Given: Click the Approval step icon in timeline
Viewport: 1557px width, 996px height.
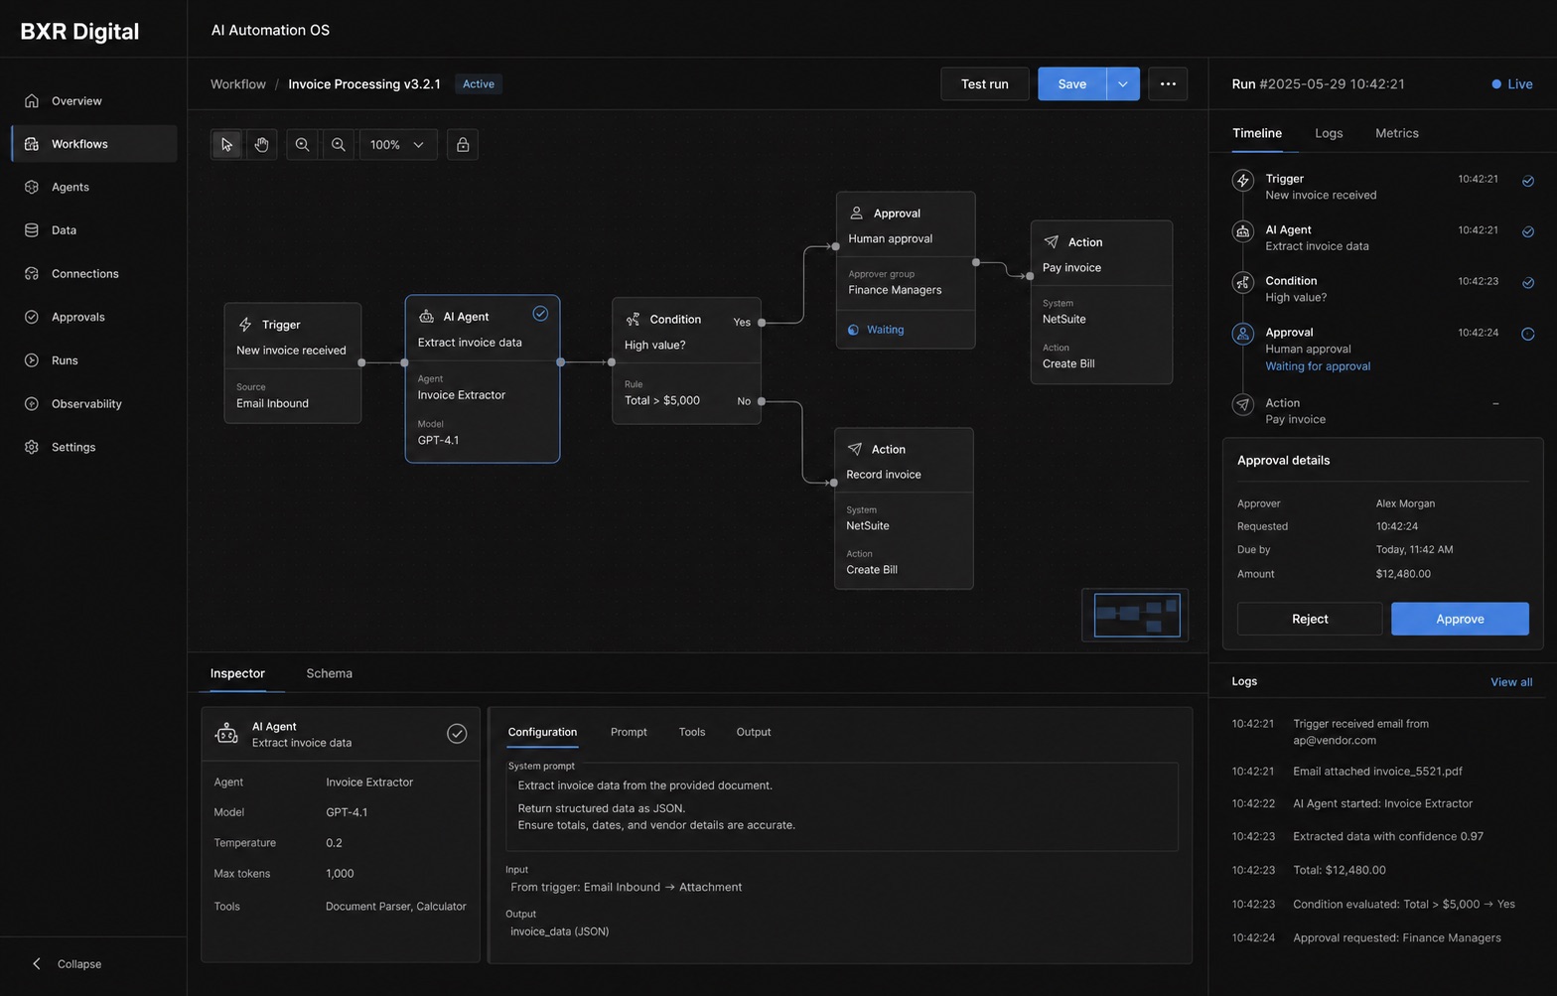Looking at the screenshot, I should click(1242, 334).
